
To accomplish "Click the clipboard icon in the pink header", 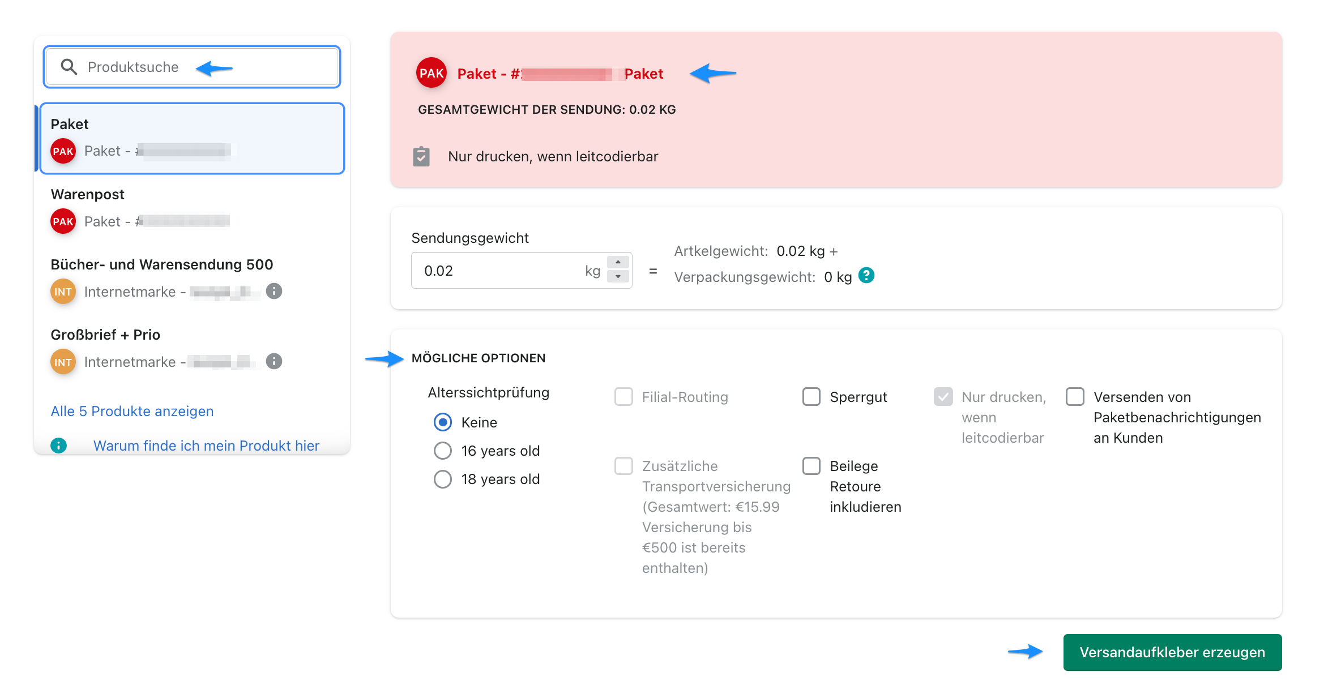I will coord(421,156).
